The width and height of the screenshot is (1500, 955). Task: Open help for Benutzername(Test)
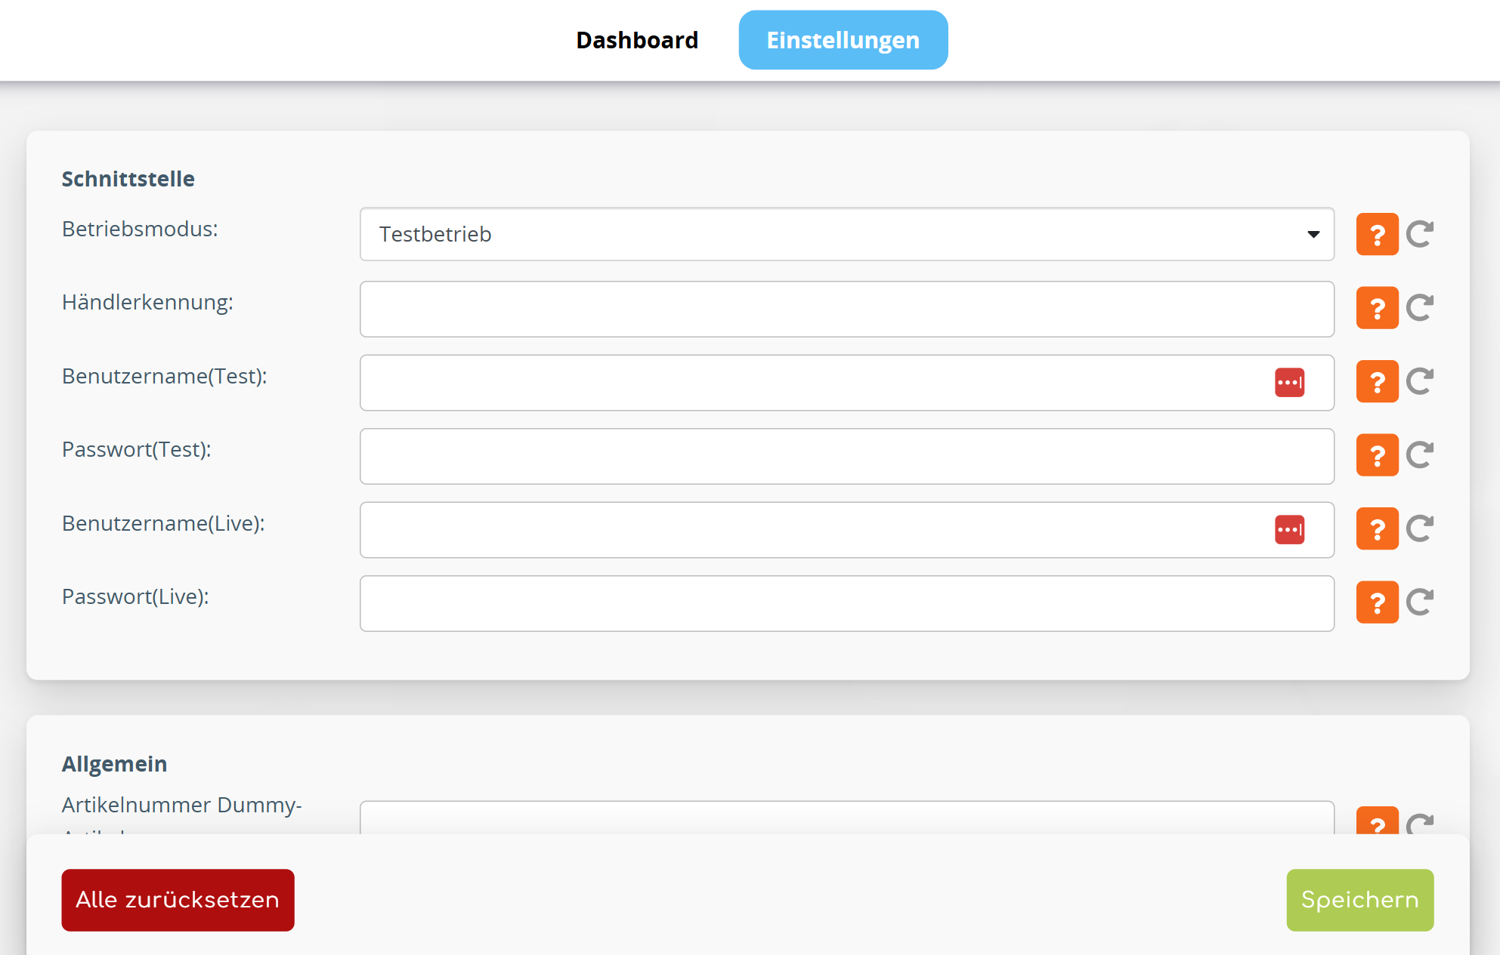pyautogui.click(x=1377, y=381)
